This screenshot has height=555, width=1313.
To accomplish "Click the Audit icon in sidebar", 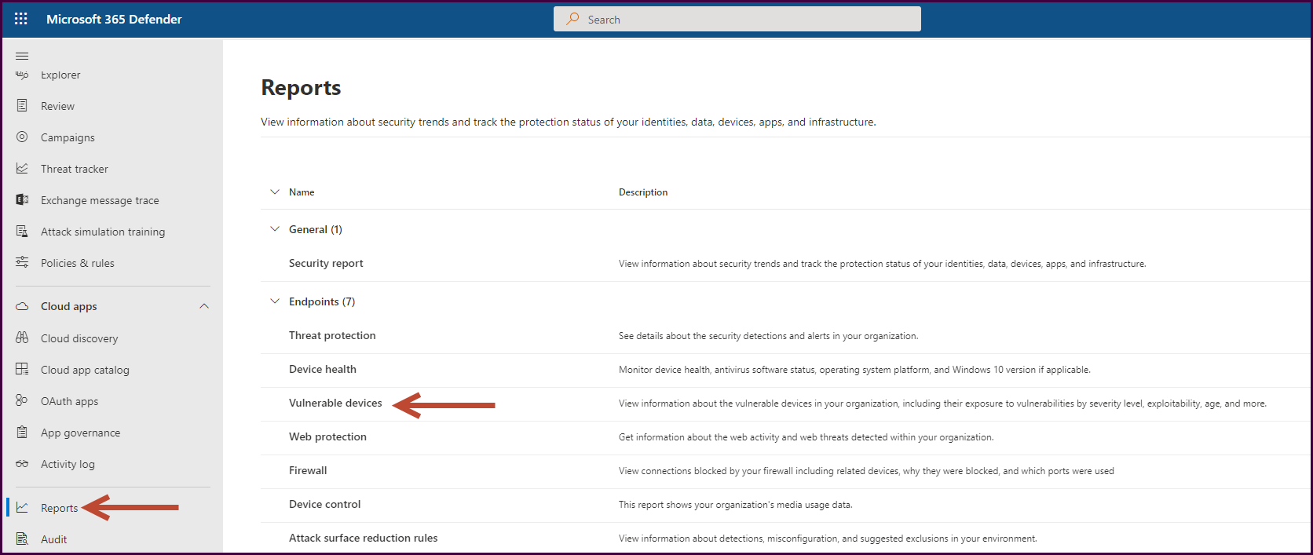I will pos(22,539).
